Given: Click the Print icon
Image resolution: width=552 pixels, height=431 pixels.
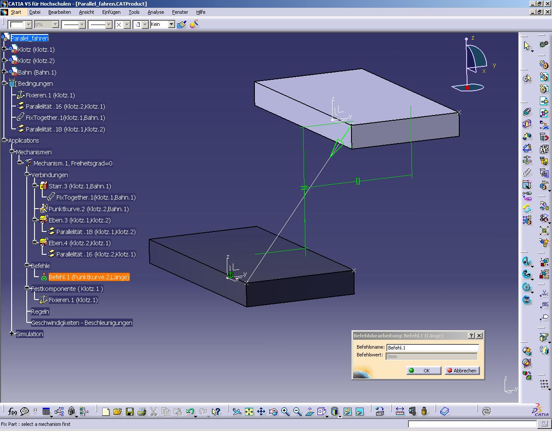Looking at the screenshot, I should pos(141,412).
